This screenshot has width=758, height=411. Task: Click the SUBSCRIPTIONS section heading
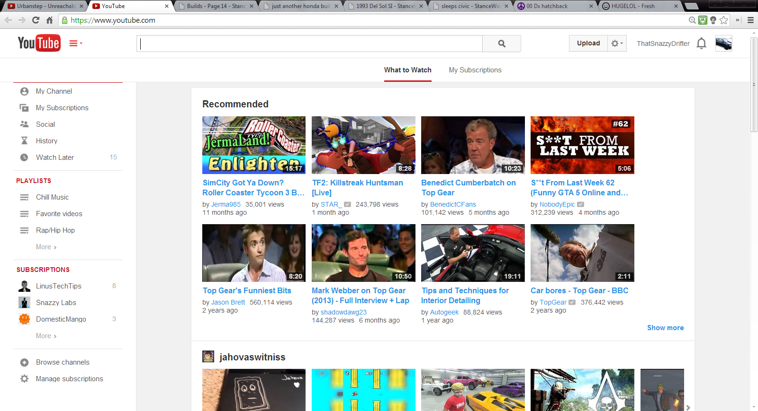pos(43,270)
